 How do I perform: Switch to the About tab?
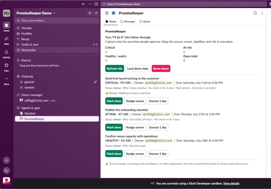145,21
